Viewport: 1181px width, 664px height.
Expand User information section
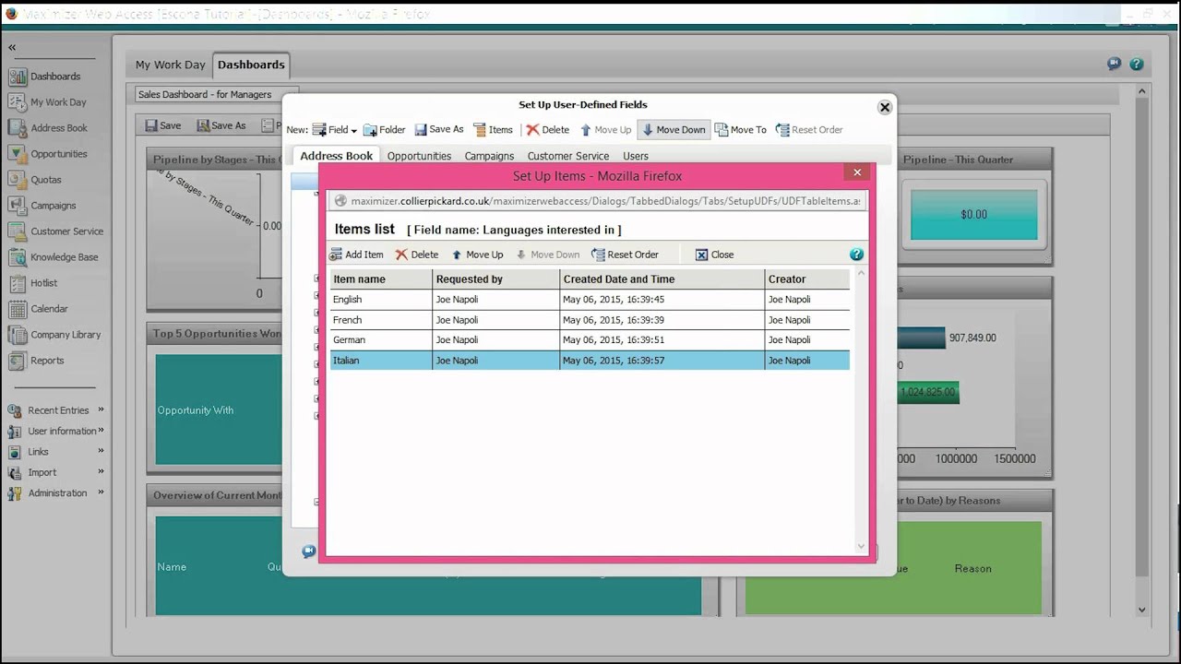click(x=55, y=431)
